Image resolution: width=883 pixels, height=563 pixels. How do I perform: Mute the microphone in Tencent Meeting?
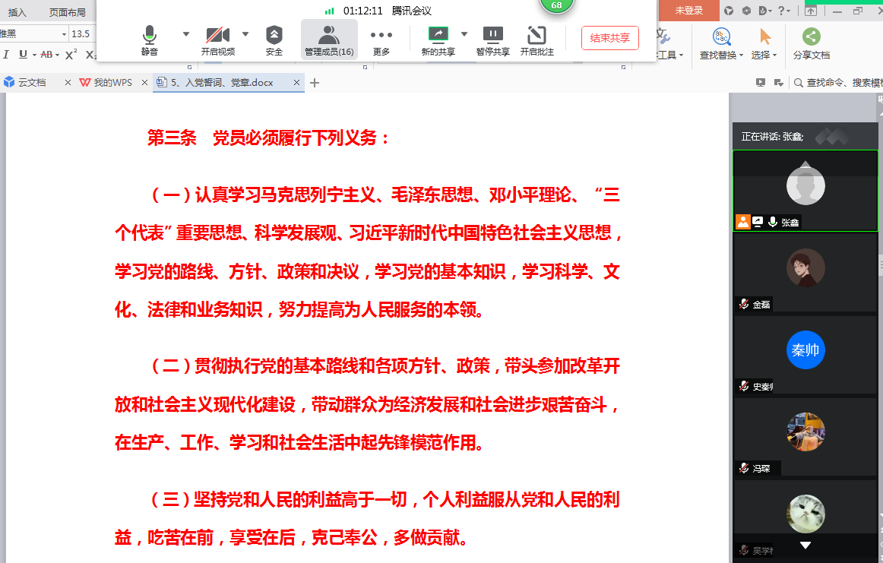(150, 40)
